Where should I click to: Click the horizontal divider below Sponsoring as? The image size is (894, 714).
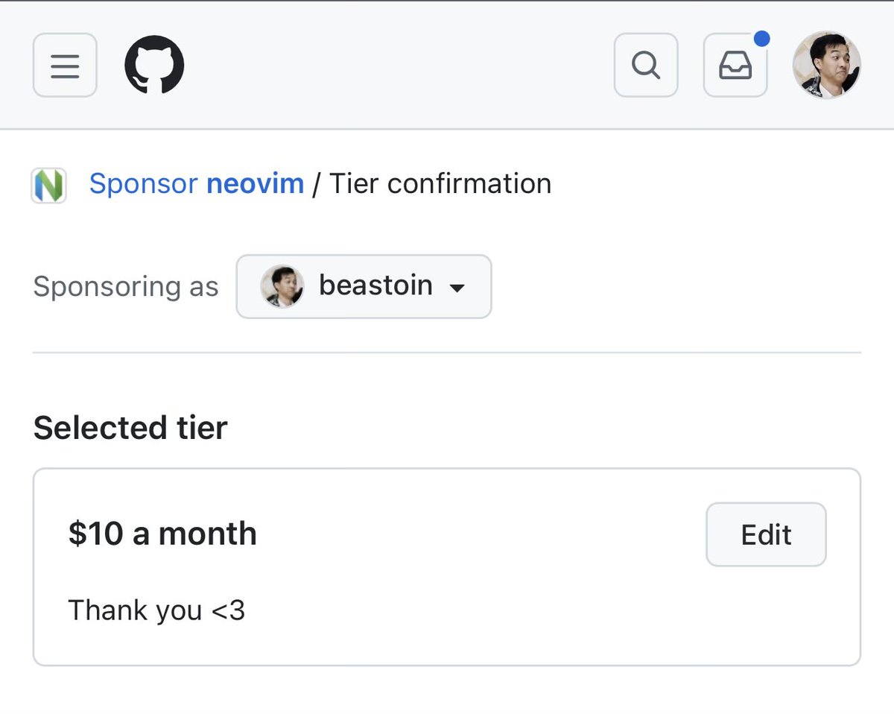click(447, 352)
